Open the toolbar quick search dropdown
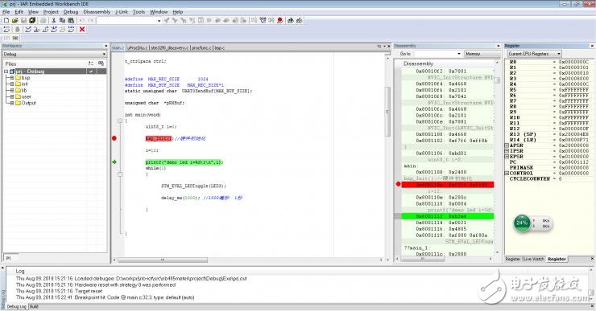This screenshot has height=311, width=596. [x=159, y=20]
